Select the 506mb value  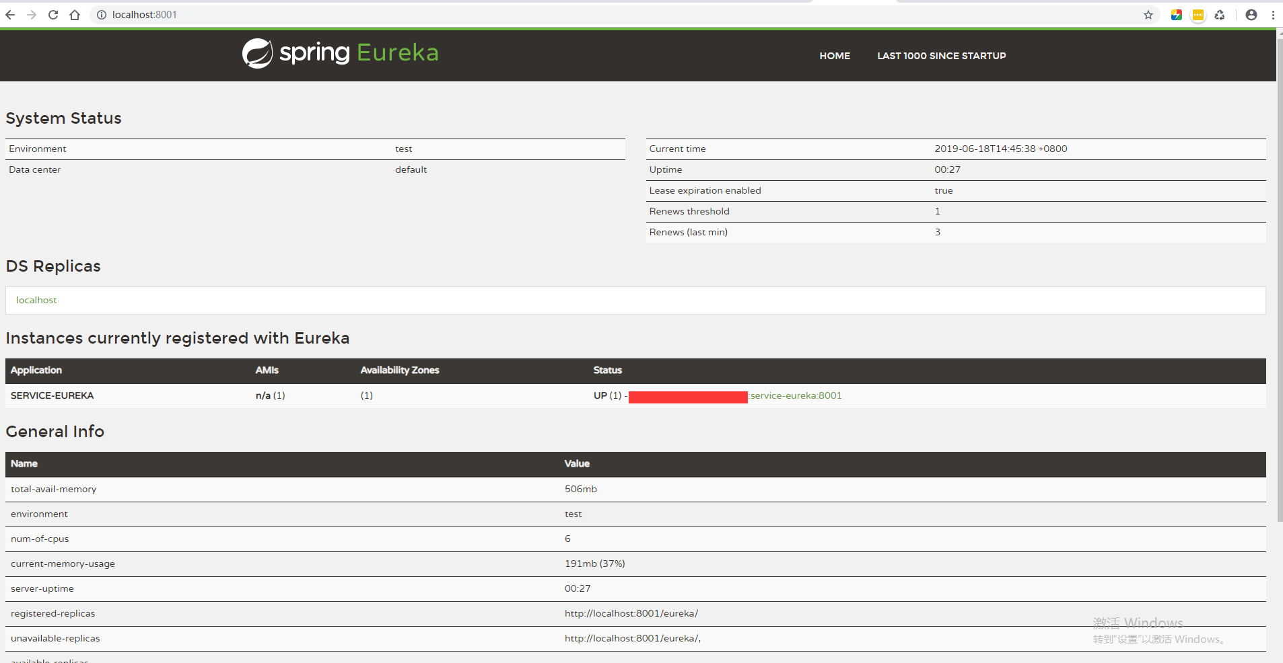point(581,489)
